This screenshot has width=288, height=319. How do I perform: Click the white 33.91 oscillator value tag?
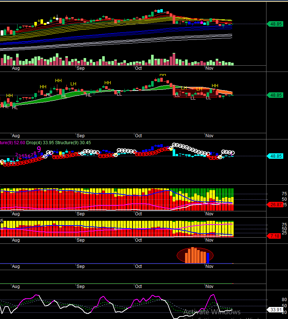click(x=275, y=310)
